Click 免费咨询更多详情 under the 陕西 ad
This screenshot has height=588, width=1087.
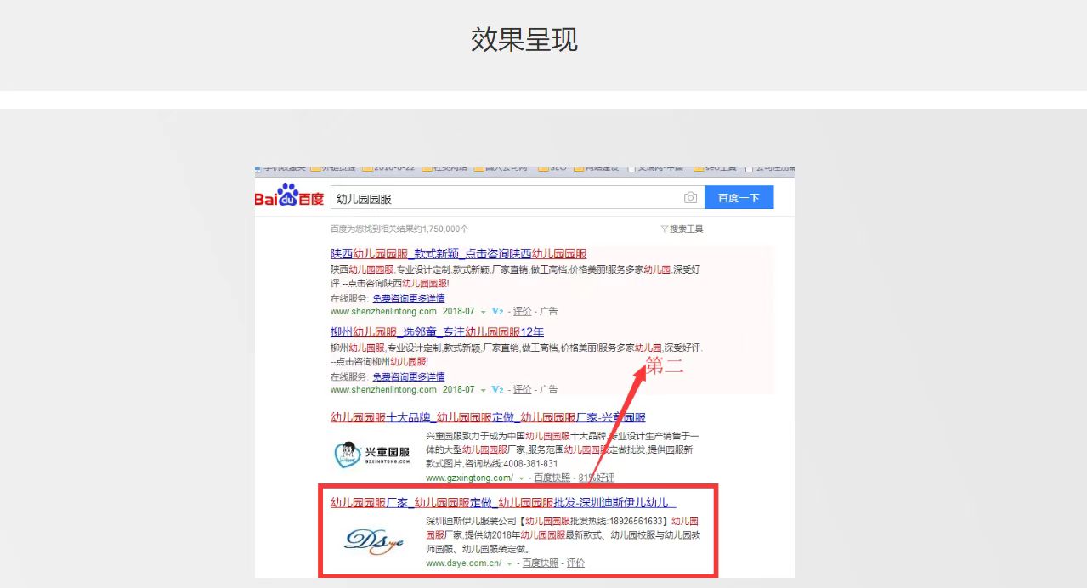click(x=409, y=299)
